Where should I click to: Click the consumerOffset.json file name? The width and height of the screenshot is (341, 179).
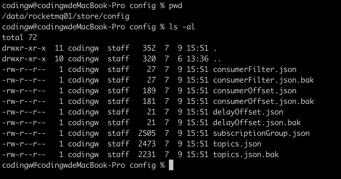tap(255, 91)
